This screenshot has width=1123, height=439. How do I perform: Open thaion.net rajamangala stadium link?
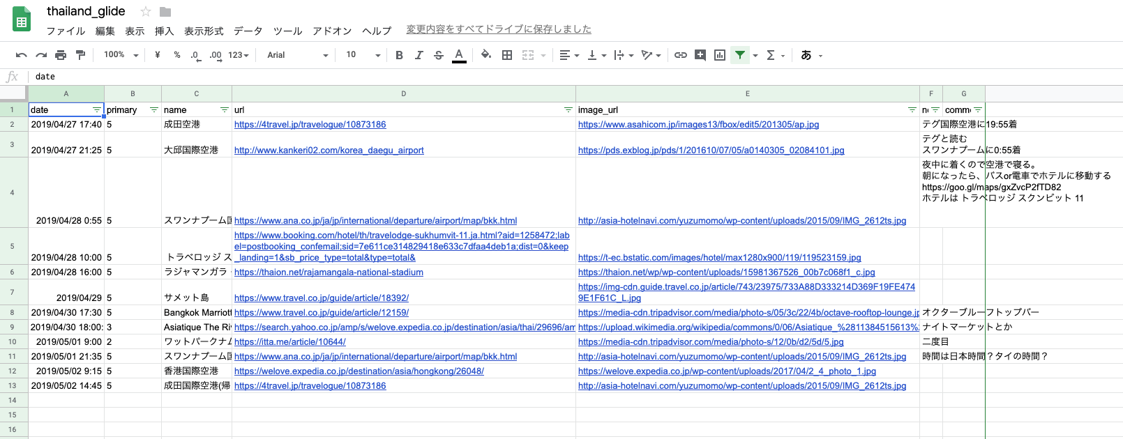(x=329, y=272)
